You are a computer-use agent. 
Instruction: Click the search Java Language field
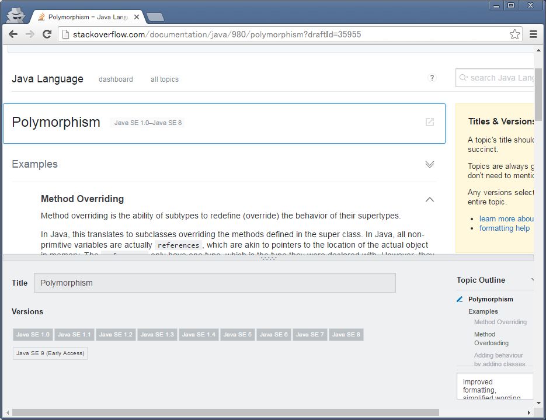pyautogui.click(x=495, y=78)
